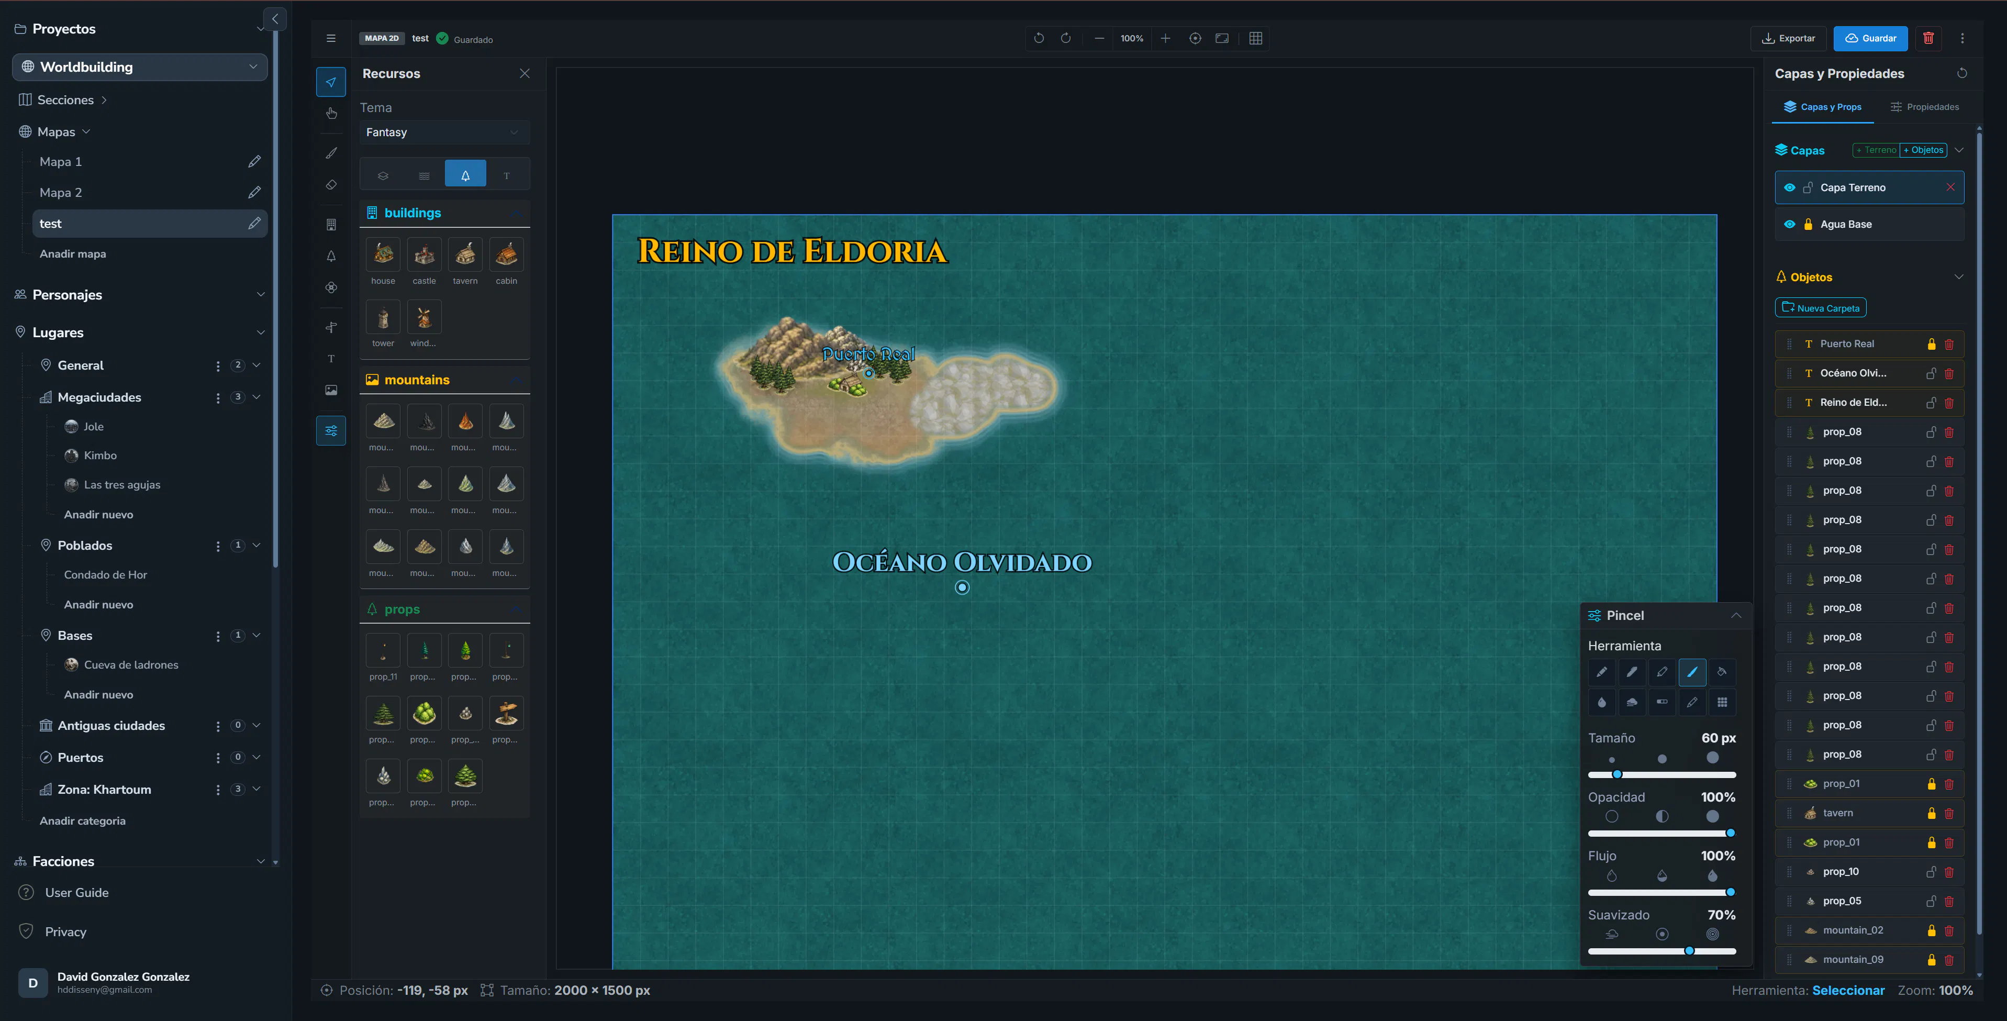Add a new Objetos layer

[x=1924, y=150]
